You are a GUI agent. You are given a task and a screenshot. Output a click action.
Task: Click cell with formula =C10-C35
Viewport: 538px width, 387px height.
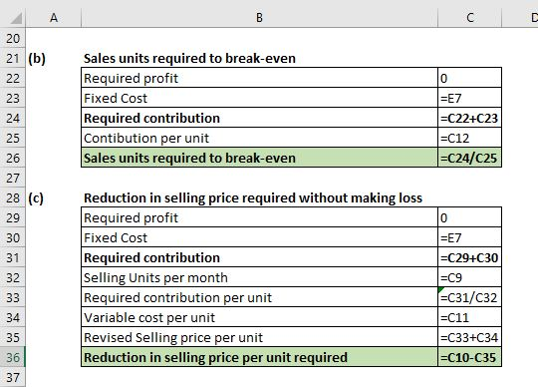tap(469, 357)
